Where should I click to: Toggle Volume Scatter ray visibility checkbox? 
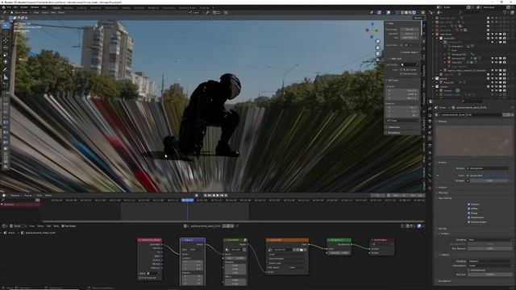(469, 222)
